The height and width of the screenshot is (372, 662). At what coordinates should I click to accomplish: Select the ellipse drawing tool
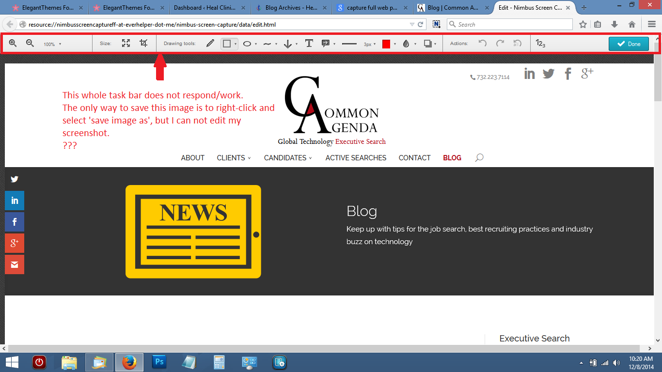247,44
